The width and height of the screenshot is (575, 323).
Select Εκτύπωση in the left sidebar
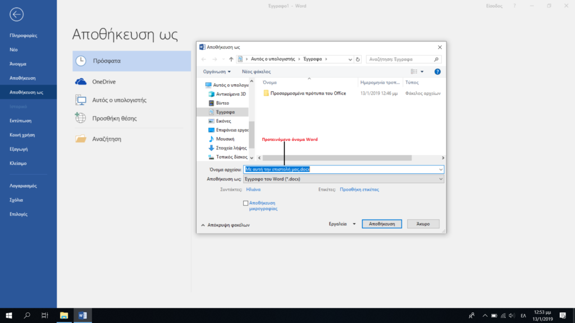[x=21, y=121]
